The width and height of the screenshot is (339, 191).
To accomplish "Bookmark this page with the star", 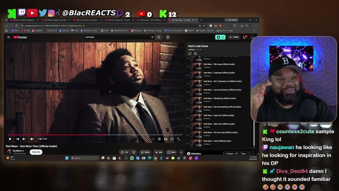I will click(x=204, y=26).
